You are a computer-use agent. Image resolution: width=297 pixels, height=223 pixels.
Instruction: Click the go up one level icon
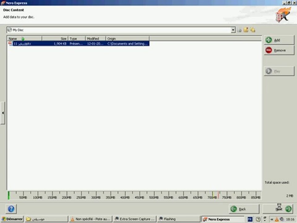239,30
